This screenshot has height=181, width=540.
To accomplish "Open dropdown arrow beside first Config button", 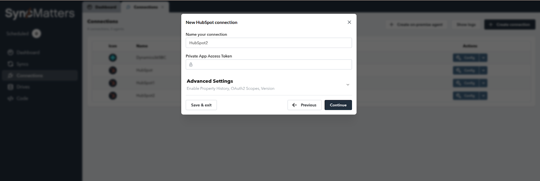I will pyautogui.click(x=484, y=58).
